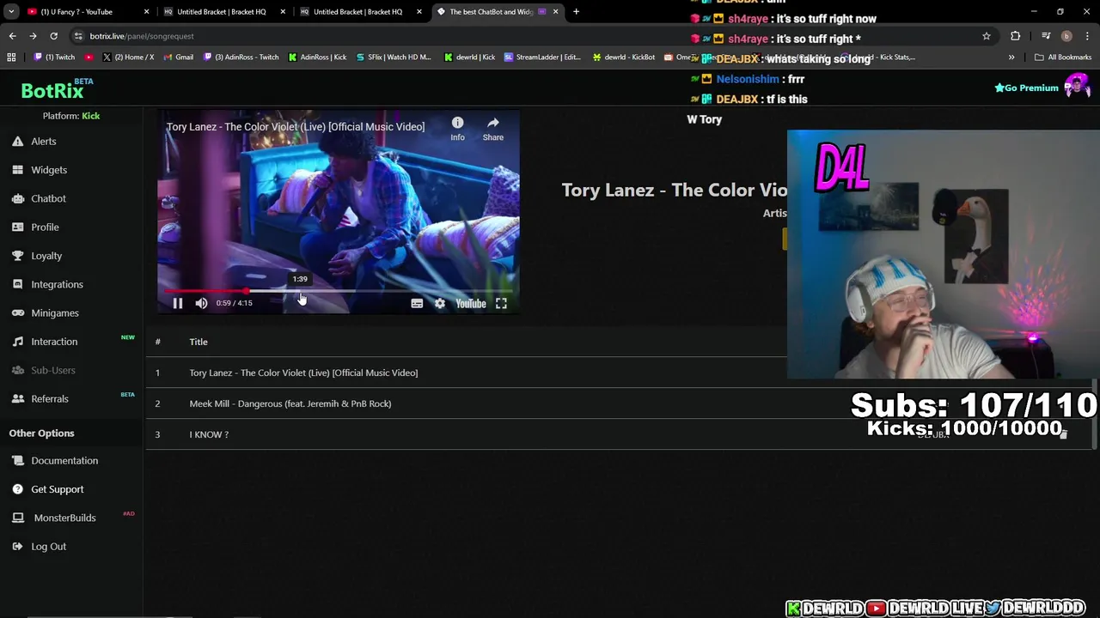Open SFlix bookmark
Screen dimensions: 1100x618
point(394,58)
